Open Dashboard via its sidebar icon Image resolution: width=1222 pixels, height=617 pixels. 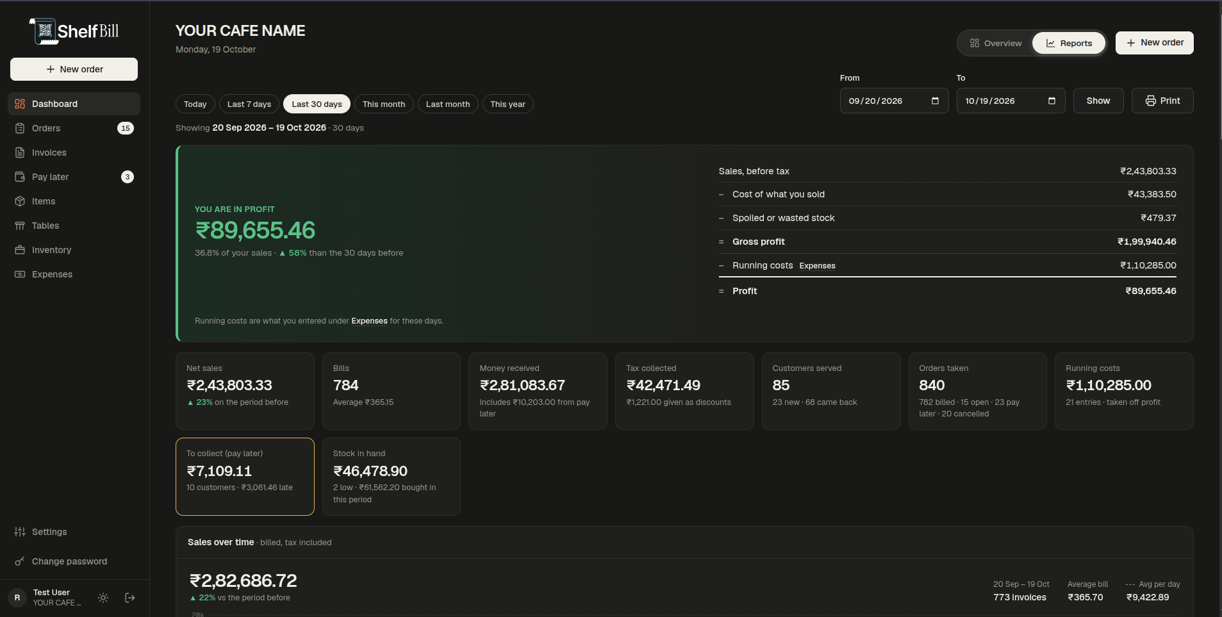(x=20, y=104)
